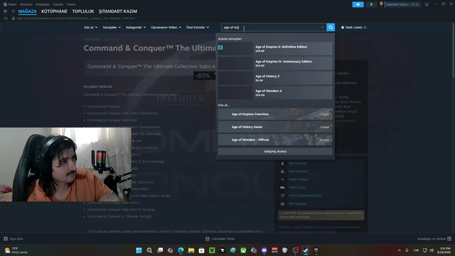Open the Oyunlar menu
The width and height of the screenshot is (455, 256).
tap(58, 4)
